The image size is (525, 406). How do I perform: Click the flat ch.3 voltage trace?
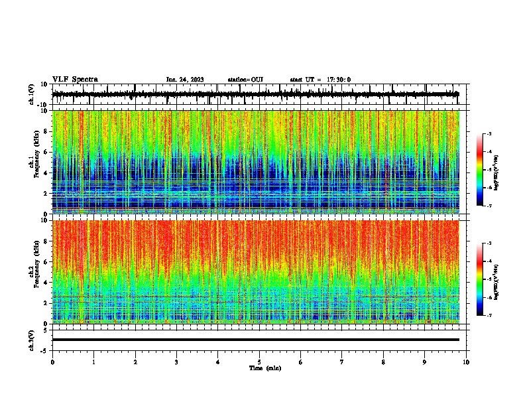(x=256, y=340)
